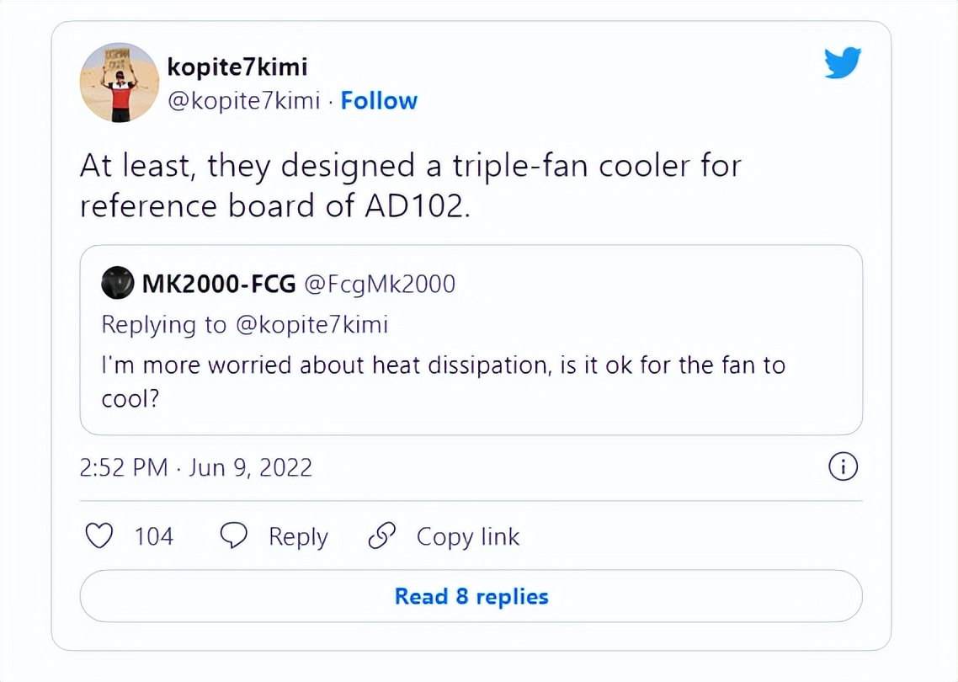Select the kopite7kimi display name
The image size is (958, 682).
coord(238,67)
